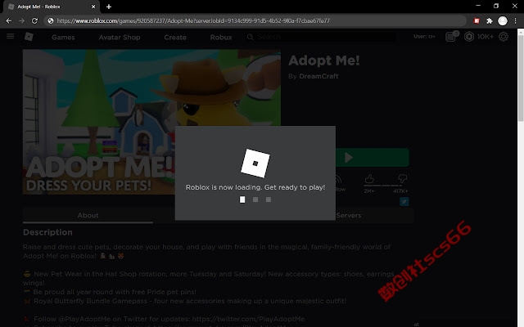
Task: Open the PlayAdoptMe Twitter link
Action: [x=248, y=319]
